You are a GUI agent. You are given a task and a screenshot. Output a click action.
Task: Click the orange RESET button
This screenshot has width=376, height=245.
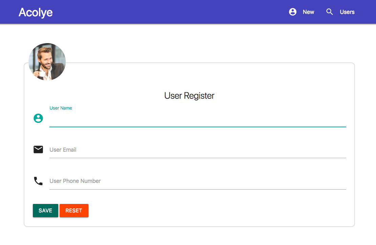[74, 211]
